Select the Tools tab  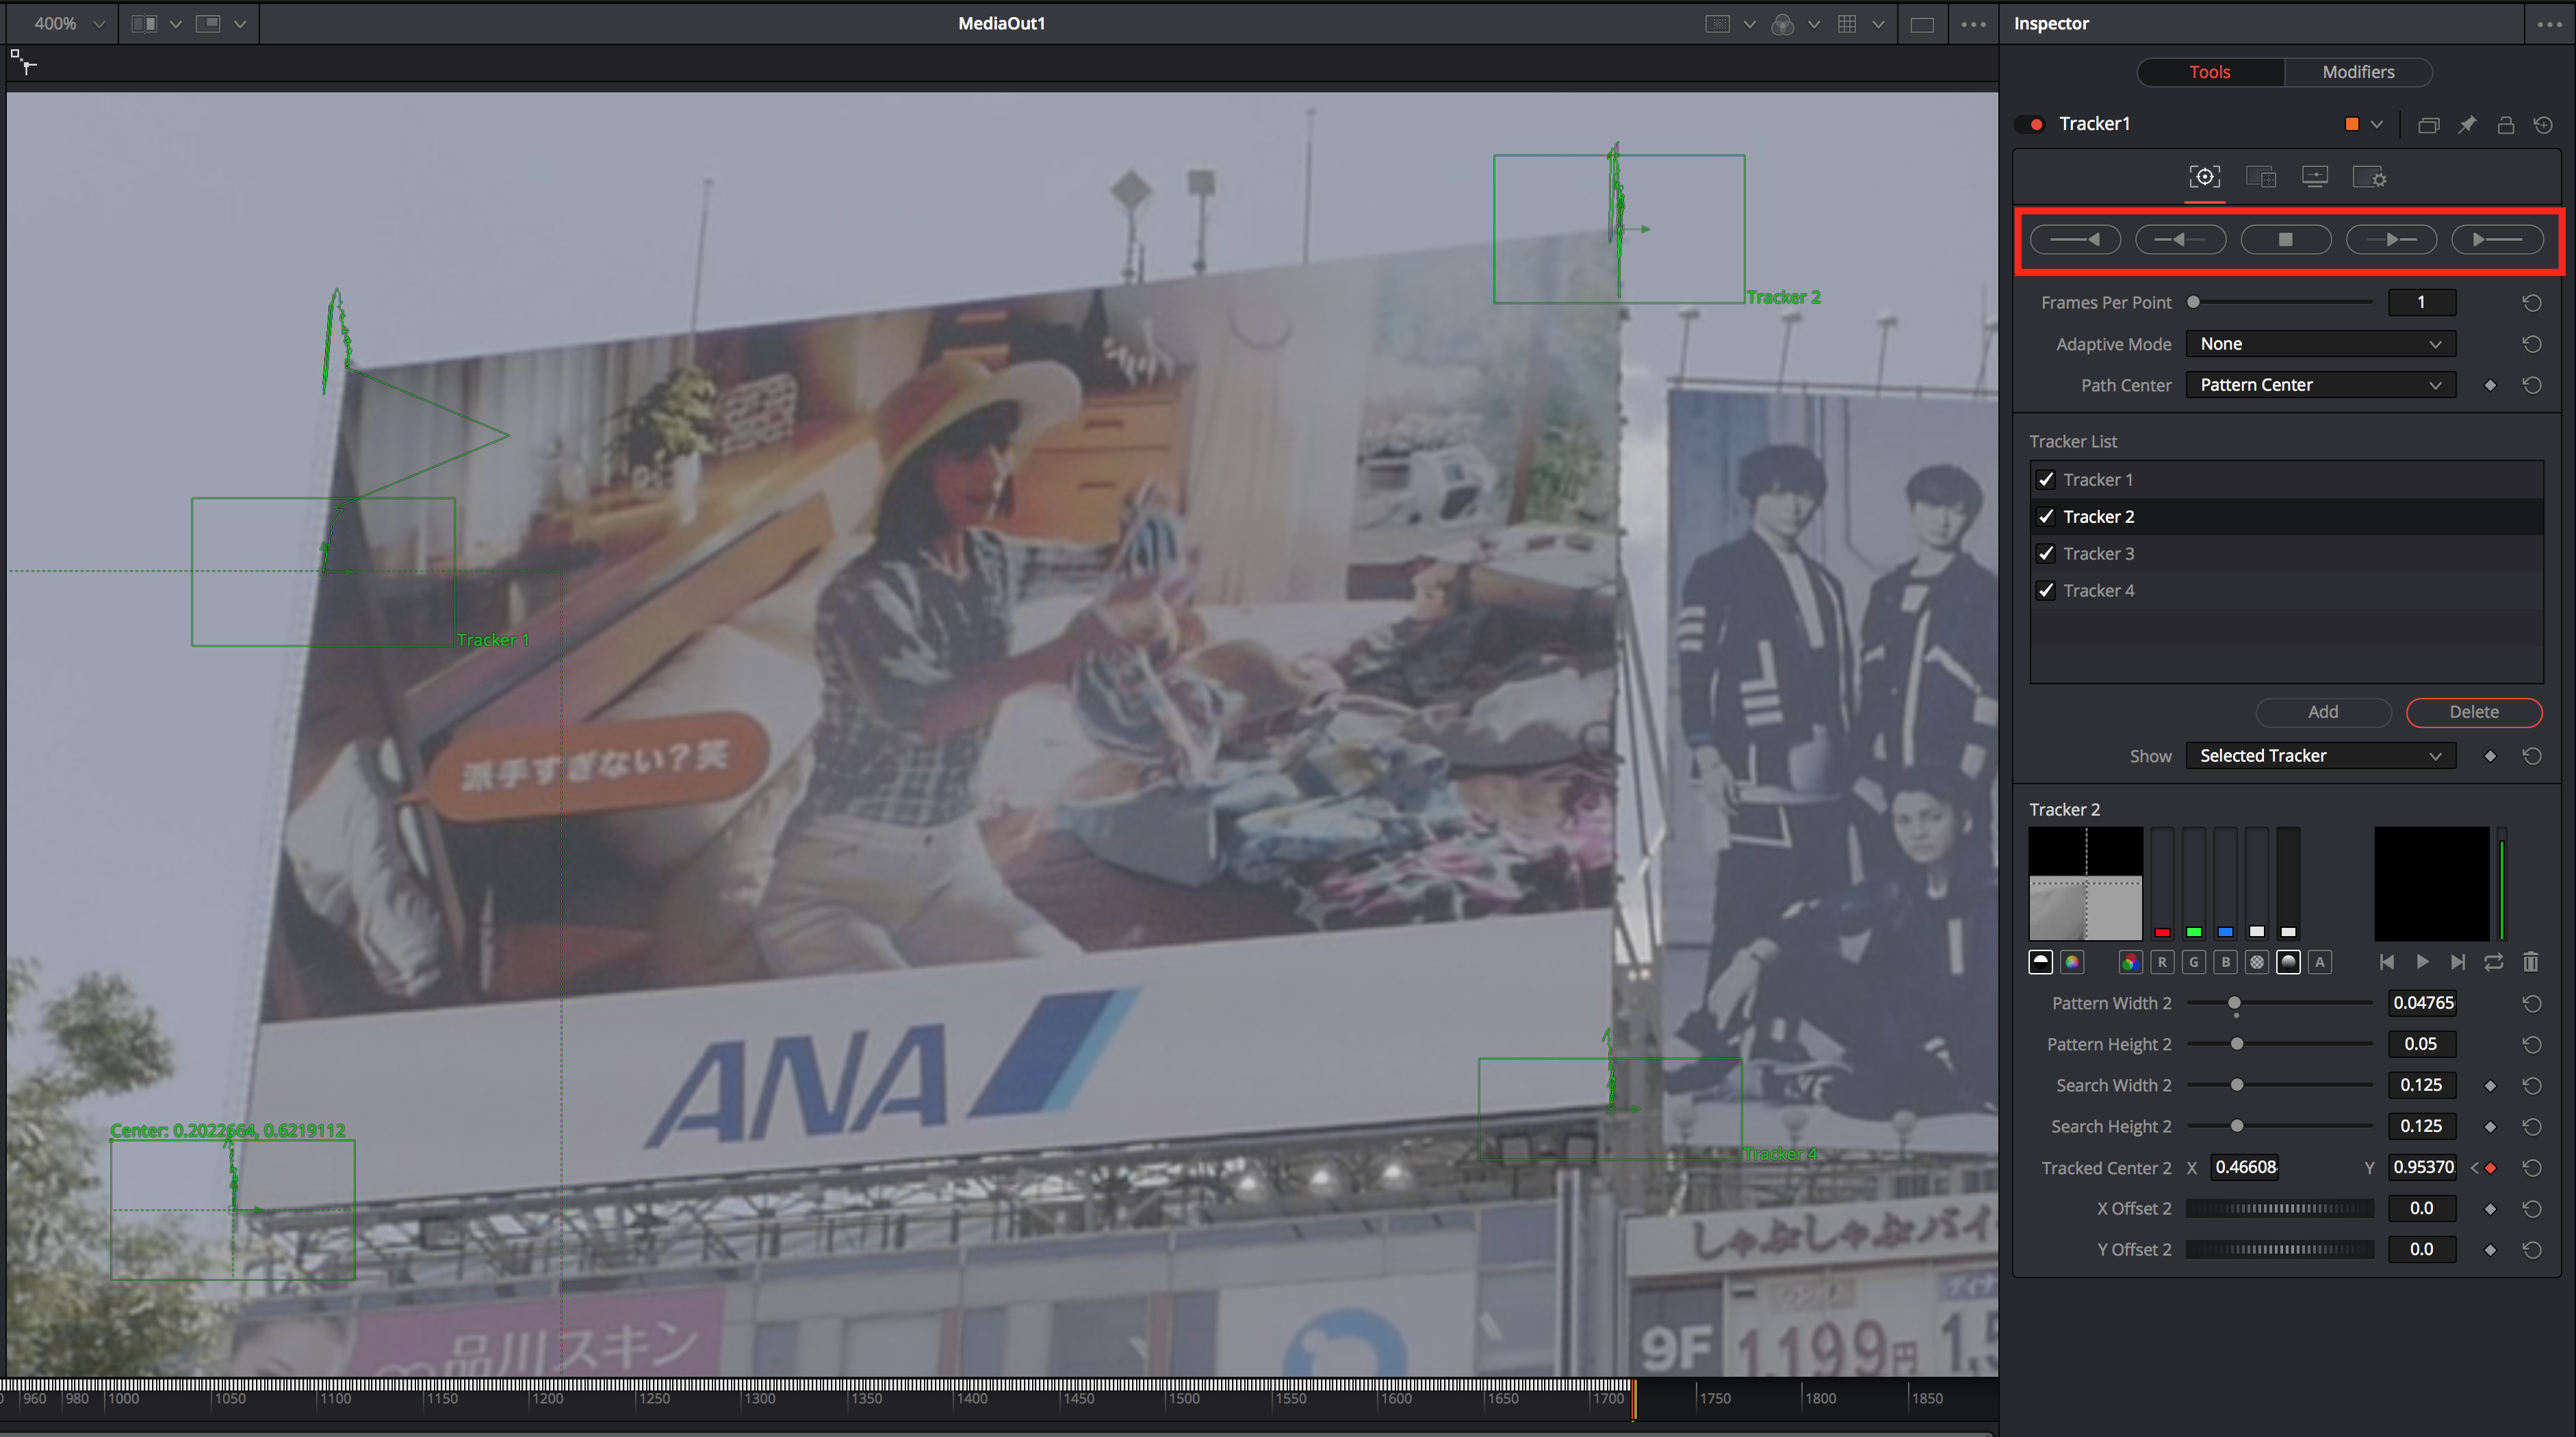click(2209, 72)
